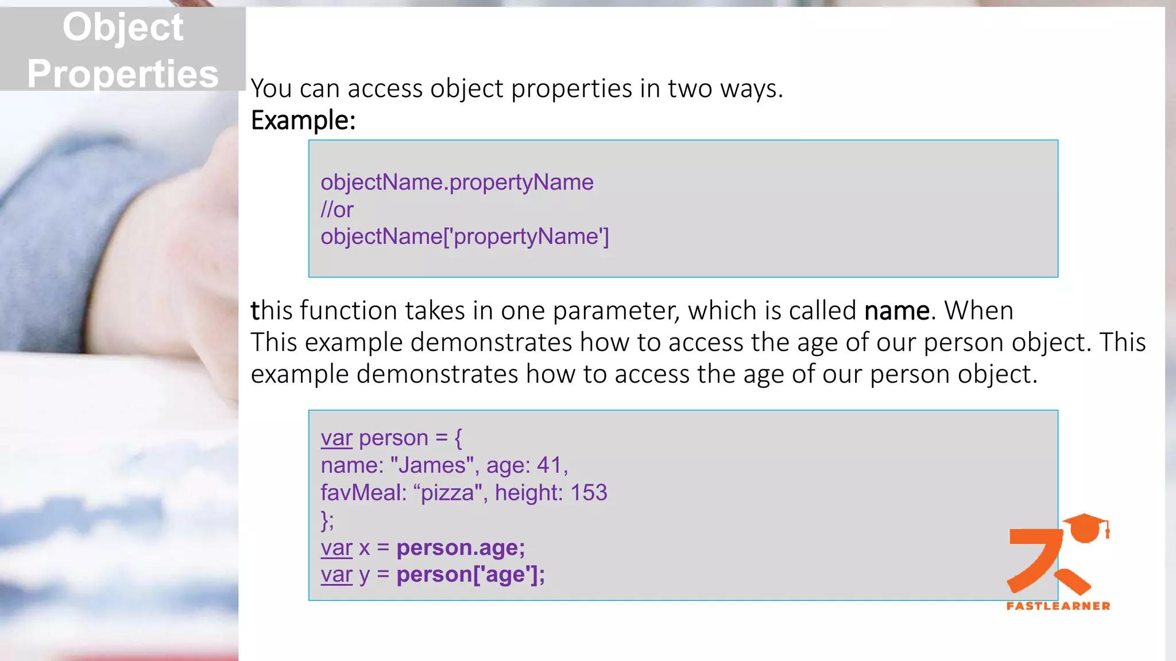The image size is (1176, 661).
Task: Click the bold person.age expression
Action: coord(461,547)
